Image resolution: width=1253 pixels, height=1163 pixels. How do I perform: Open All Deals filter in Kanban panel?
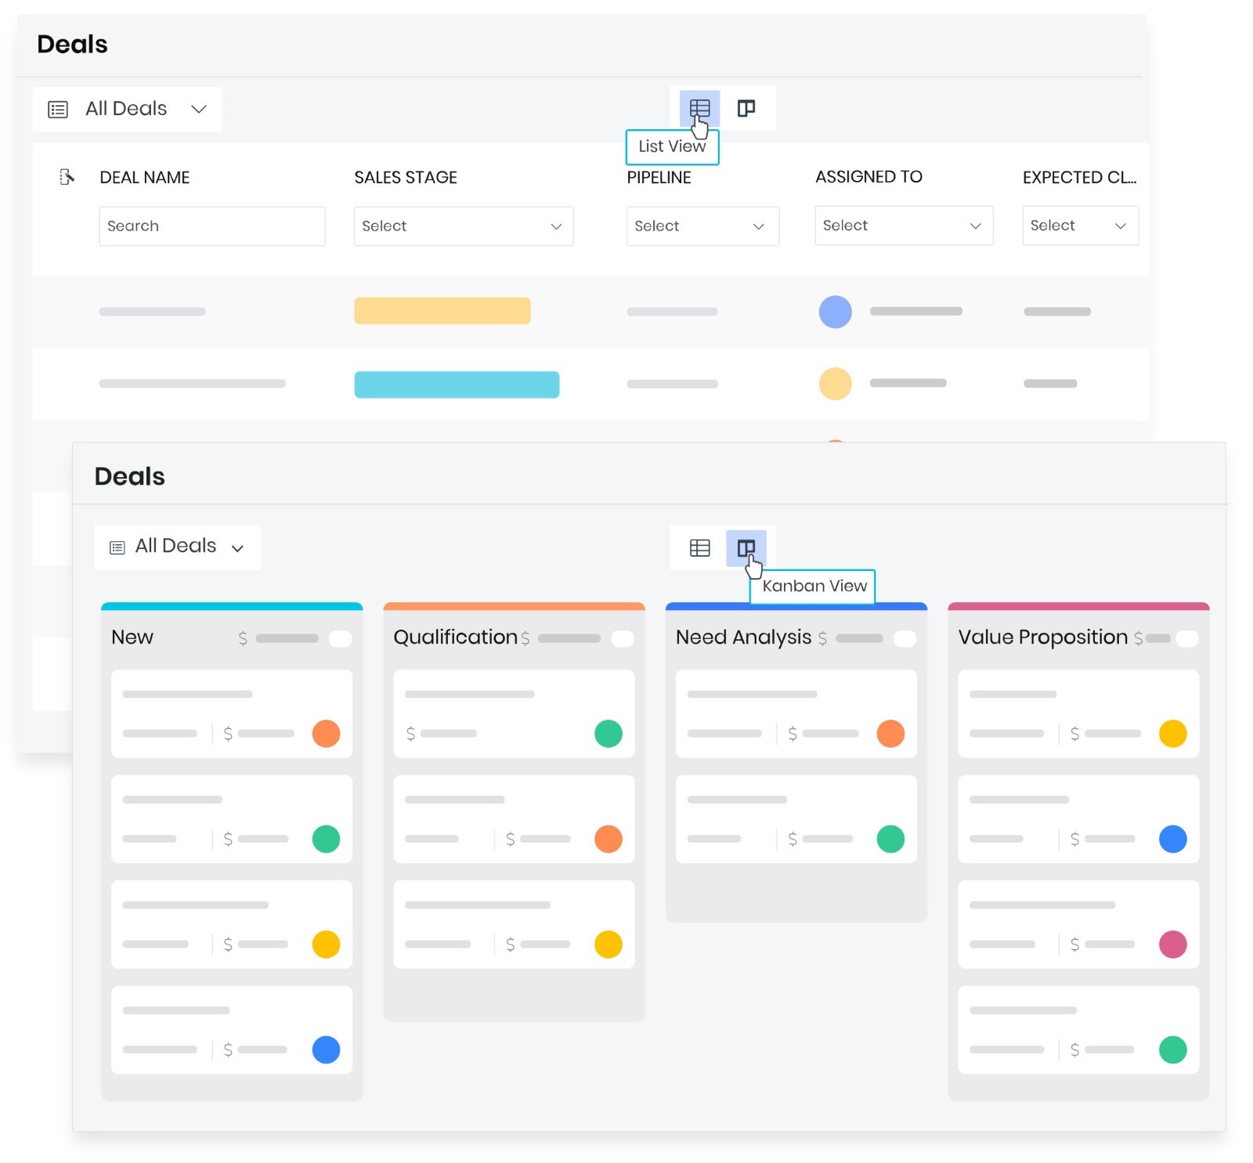point(177,547)
